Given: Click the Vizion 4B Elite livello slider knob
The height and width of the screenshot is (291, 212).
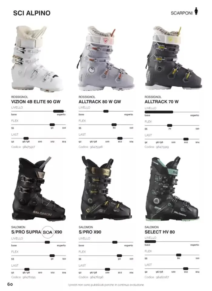Looking at the screenshot, I should 58,111.
